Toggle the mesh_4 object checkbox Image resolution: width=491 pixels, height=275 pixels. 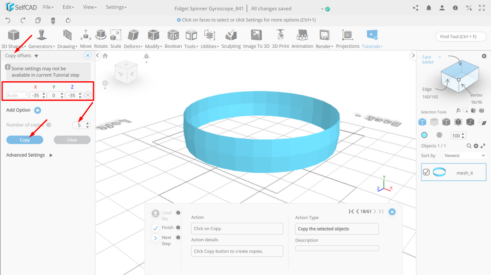(x=426, y=172)
